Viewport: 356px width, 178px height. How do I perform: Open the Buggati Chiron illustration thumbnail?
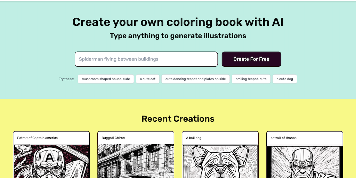pos(136,162)
